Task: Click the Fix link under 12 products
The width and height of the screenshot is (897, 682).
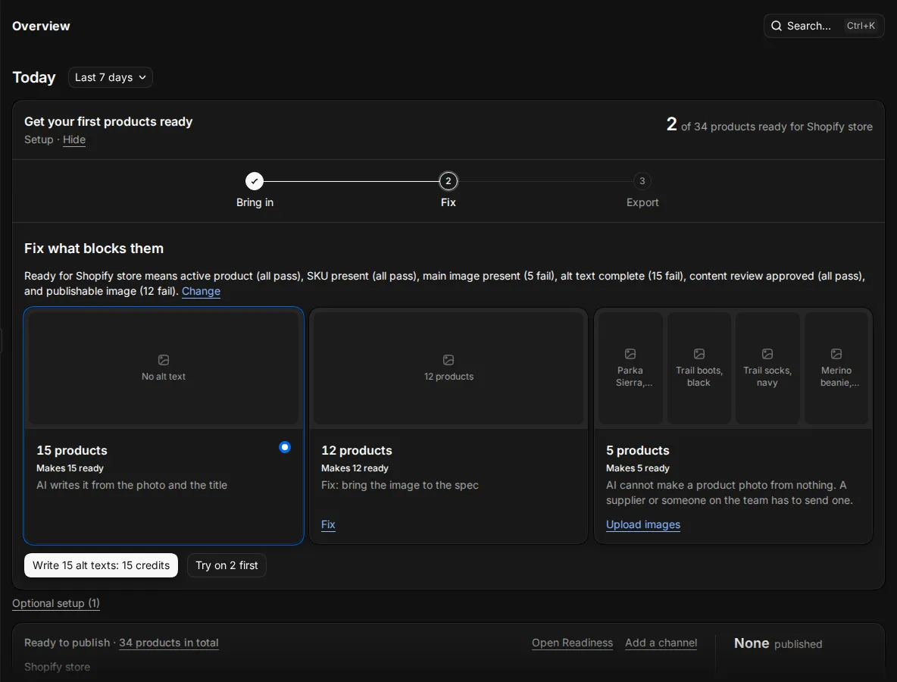Action: point(328,524)
